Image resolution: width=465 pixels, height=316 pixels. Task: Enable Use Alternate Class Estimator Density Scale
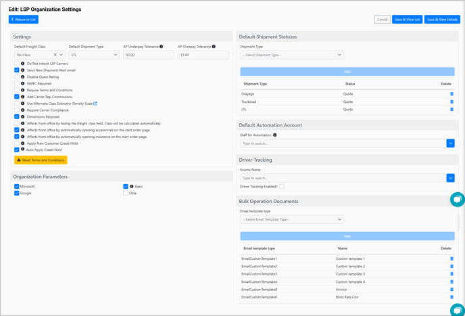(17, 104)
